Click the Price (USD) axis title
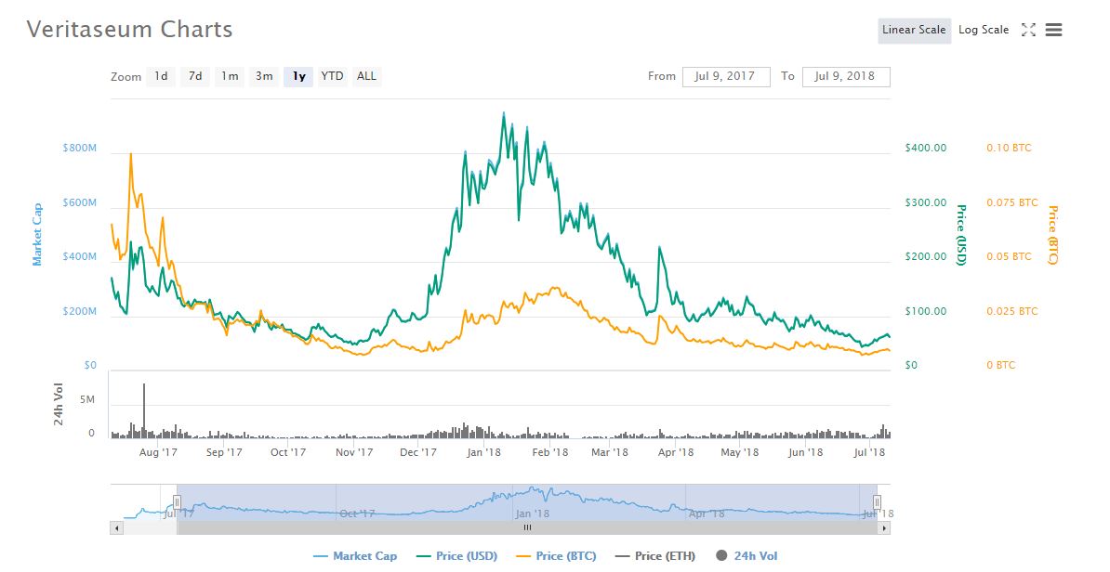This screenshot has height=572, width=1110. 961,236
